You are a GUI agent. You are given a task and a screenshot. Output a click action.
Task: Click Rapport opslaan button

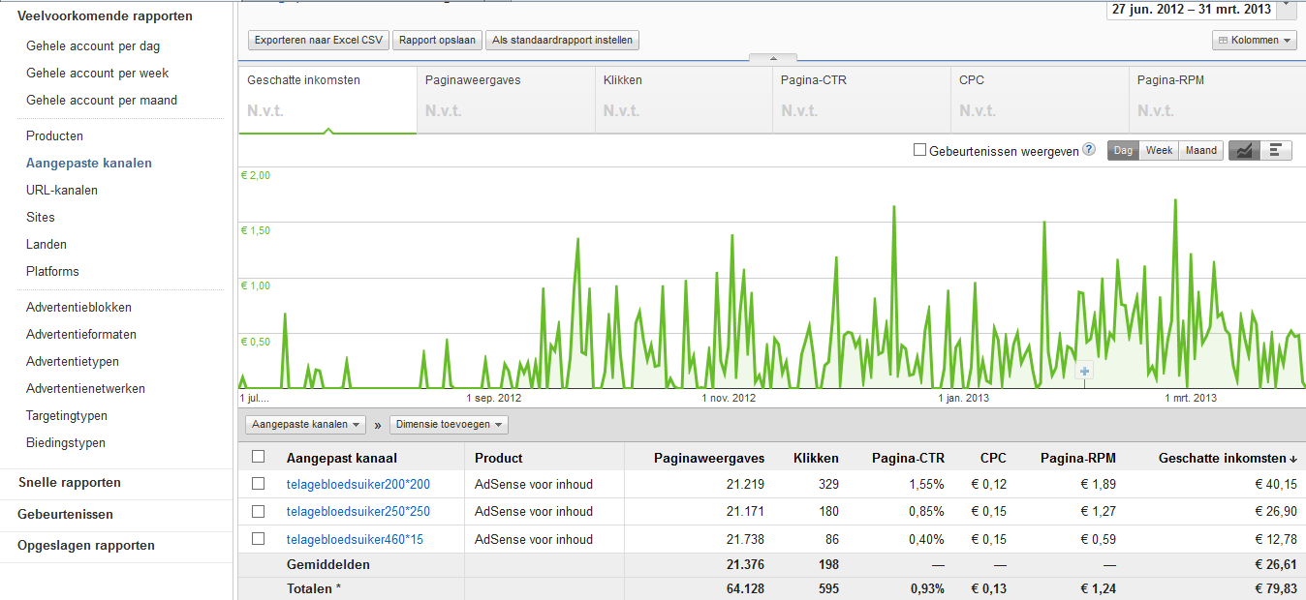coord(437,40)
